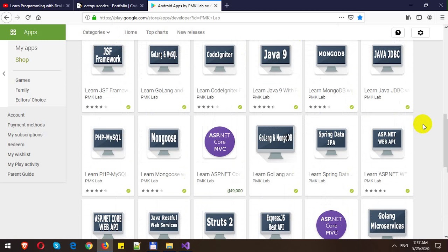Click the Redeem link
448x252 pixels.
(16, 145)
